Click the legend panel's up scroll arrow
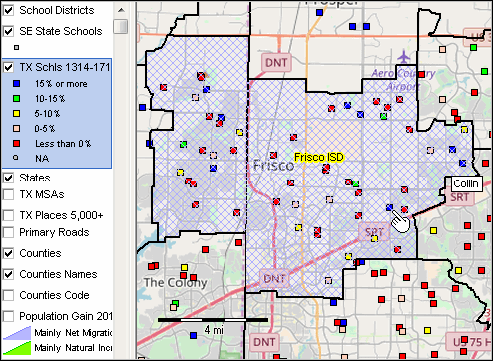 point(121,10)
